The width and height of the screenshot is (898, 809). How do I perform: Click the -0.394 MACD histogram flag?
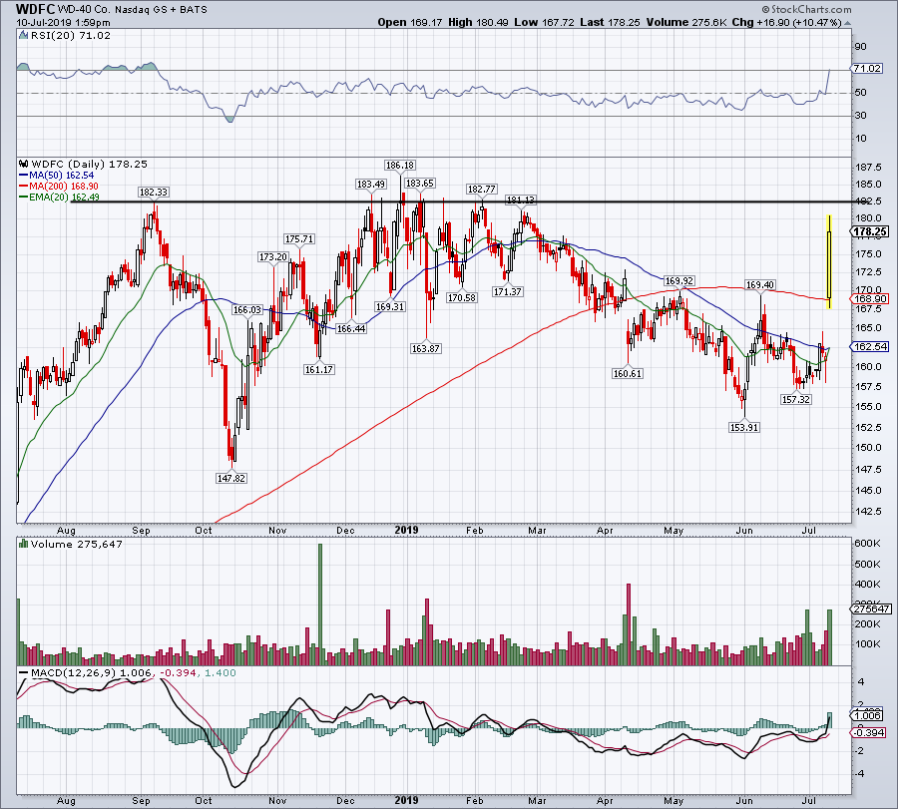[x=868, y=733]
